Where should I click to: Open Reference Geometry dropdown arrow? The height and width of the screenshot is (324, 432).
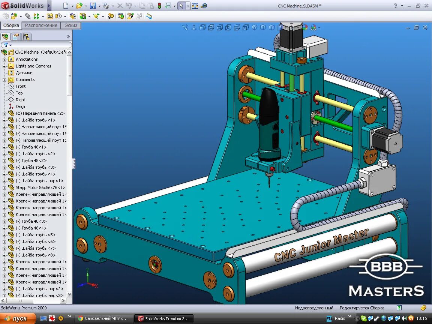pyautogui.click(x=103, y=16)
